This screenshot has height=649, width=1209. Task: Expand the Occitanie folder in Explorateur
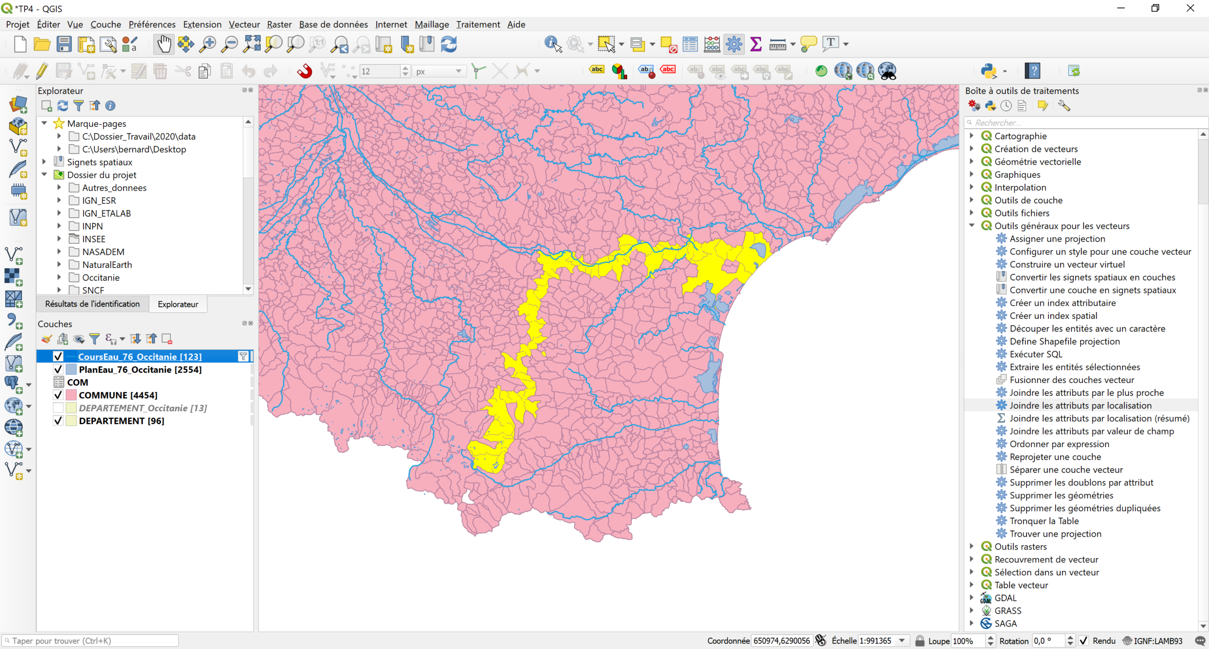(x=59, y=277)
